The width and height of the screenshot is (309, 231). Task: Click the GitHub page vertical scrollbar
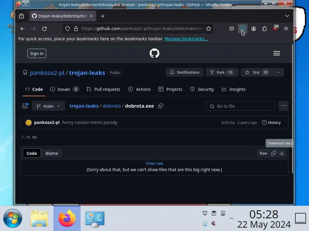[292, 109]
